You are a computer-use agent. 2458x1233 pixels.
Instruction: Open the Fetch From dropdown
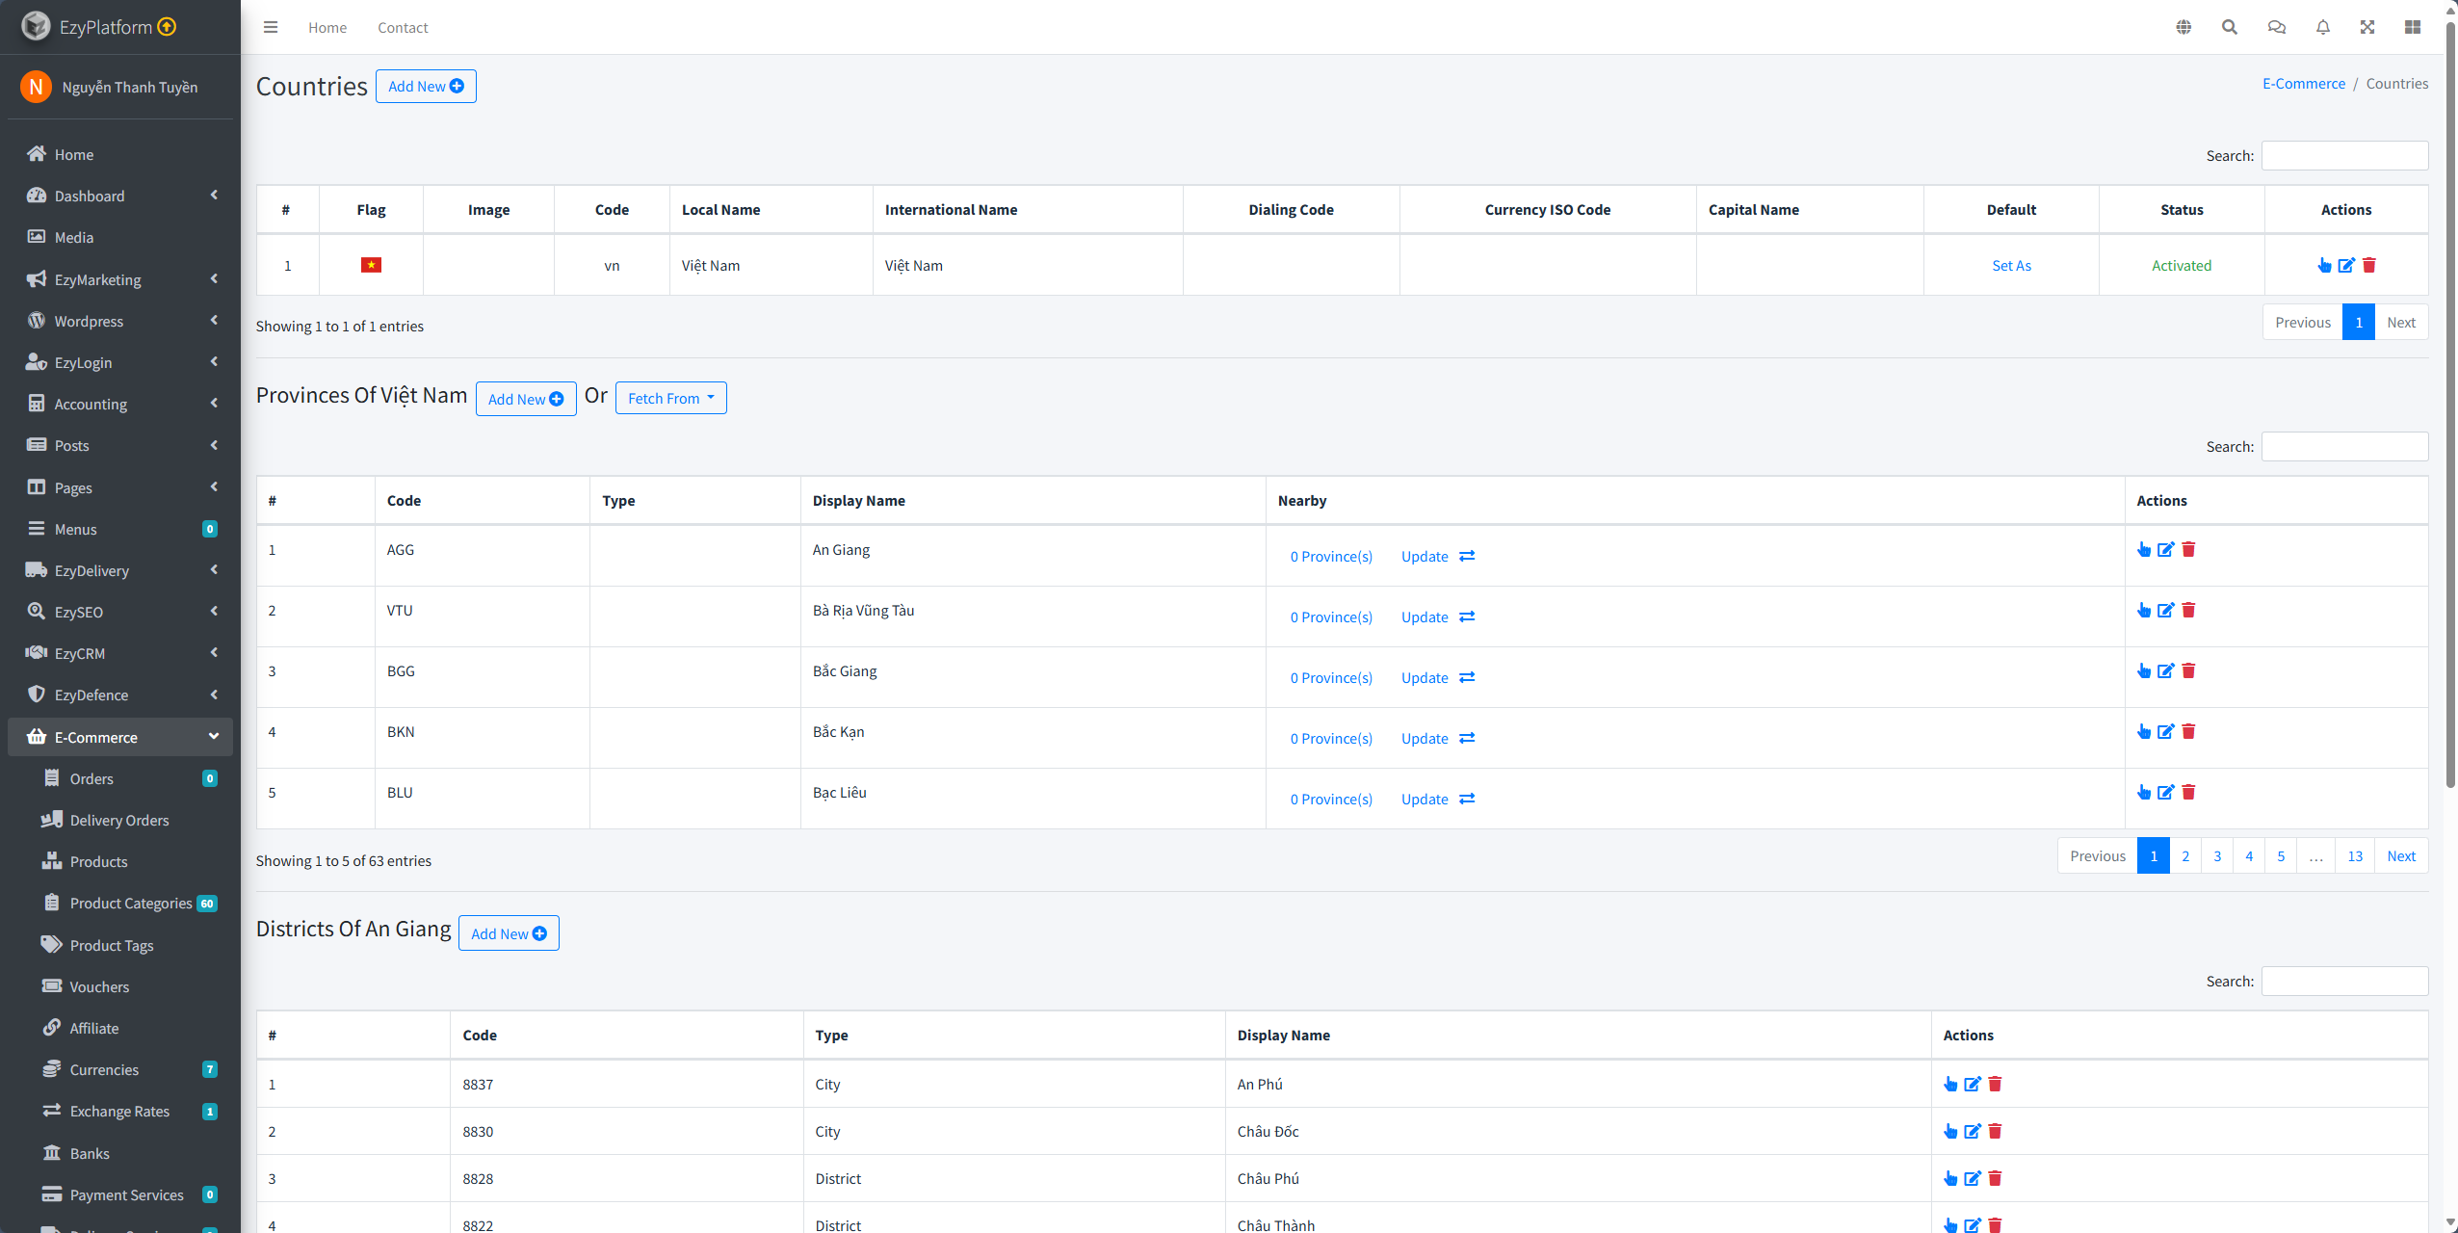[670, 398]
